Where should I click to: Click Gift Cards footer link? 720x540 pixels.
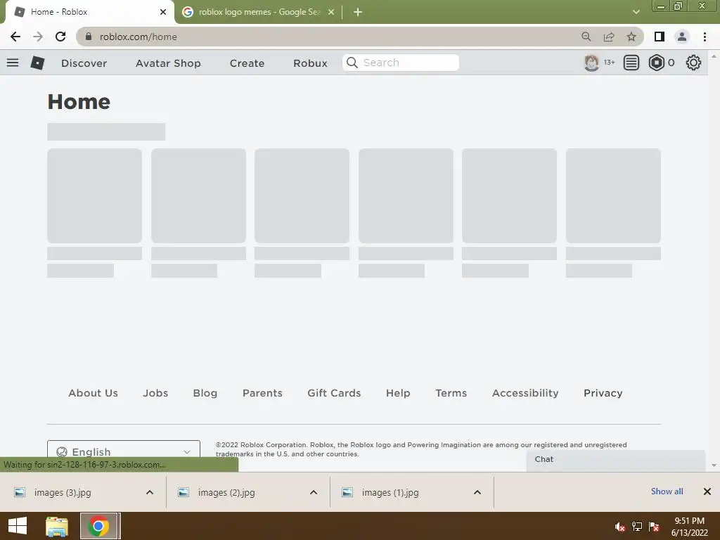(334, 393)
